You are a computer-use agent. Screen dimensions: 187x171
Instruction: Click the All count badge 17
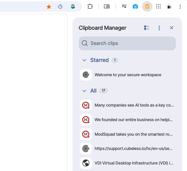pos(103,91)
